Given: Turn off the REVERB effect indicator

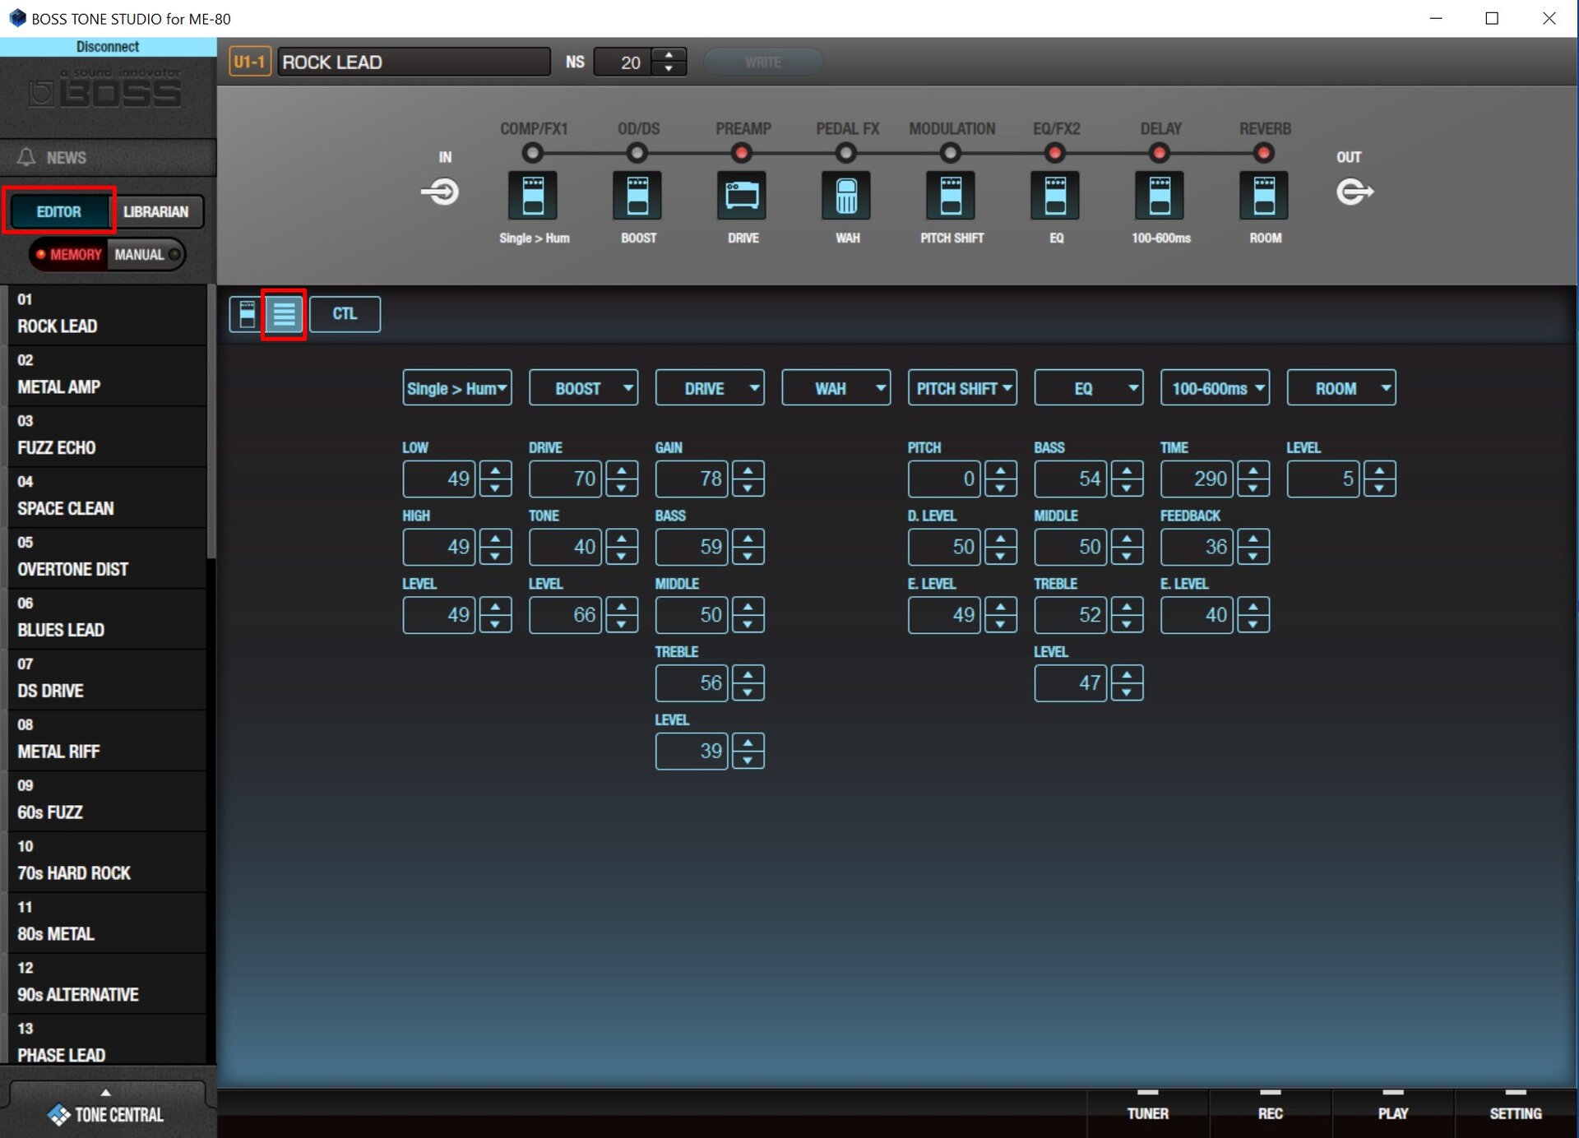Looking at the screenshot, I should pyautogui.click(x=1264, y=153).
